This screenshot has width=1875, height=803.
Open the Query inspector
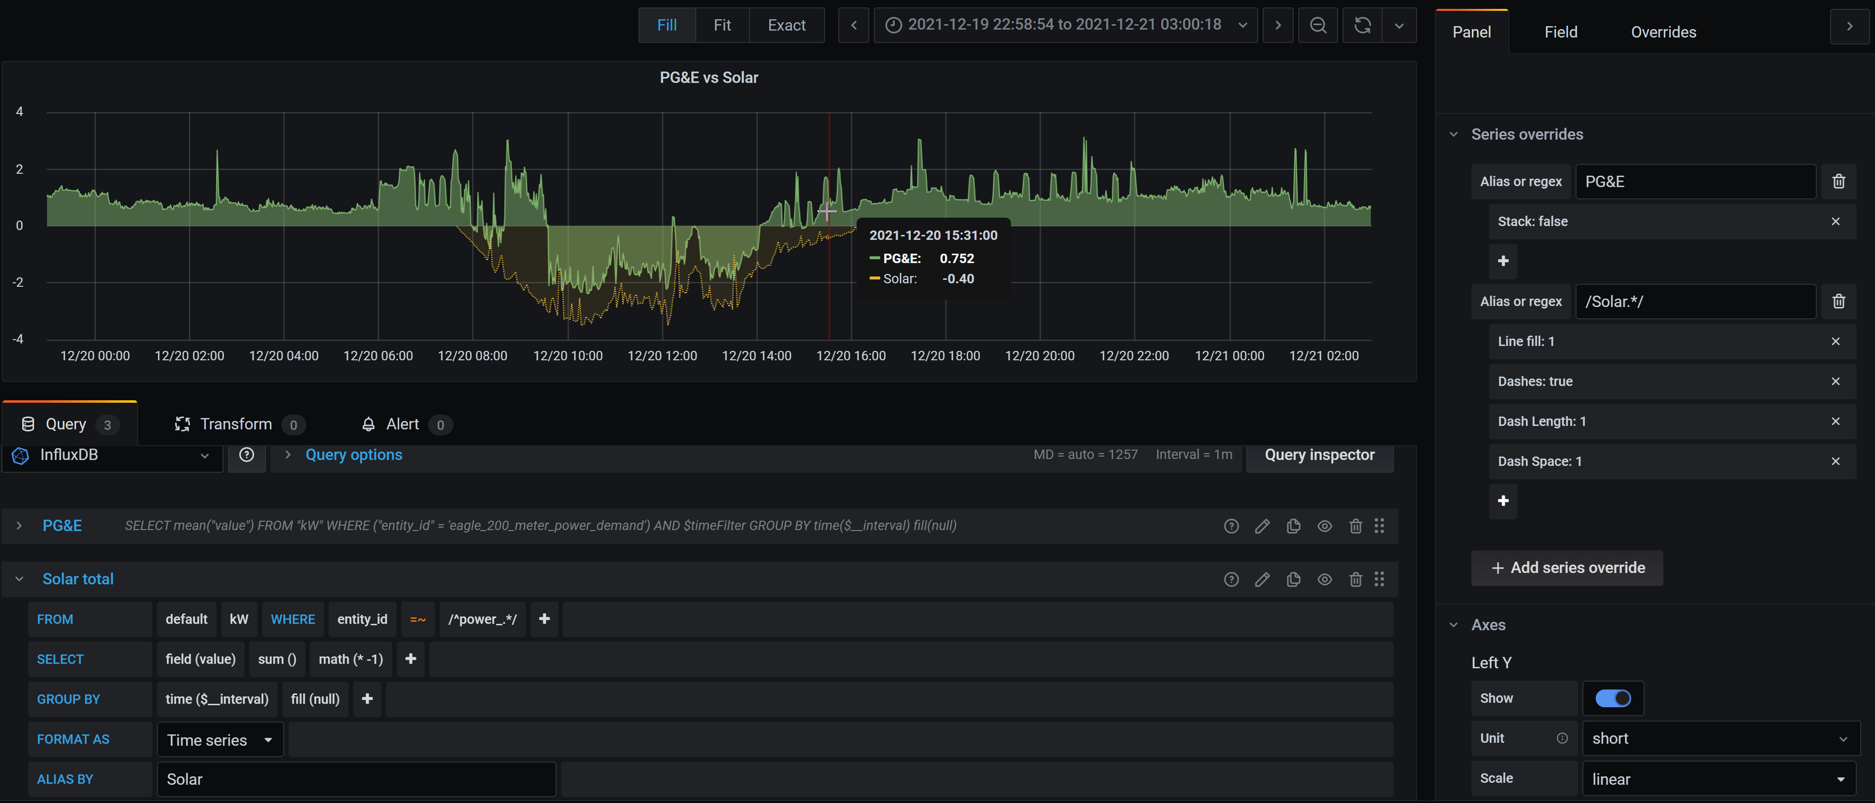pos(1319,455)
